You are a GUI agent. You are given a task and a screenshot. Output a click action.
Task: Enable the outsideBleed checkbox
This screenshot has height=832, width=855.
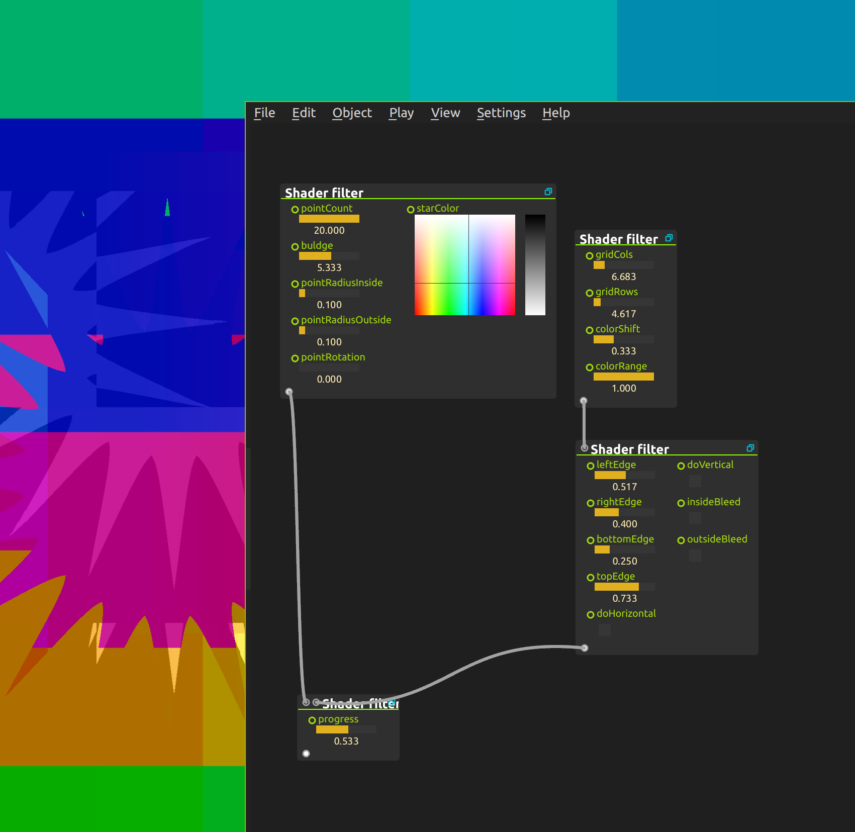tap(695, 556)
